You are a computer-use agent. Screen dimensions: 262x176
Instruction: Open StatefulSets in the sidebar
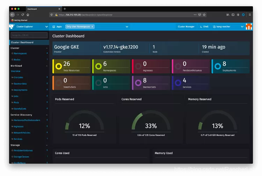click(20, 109)
